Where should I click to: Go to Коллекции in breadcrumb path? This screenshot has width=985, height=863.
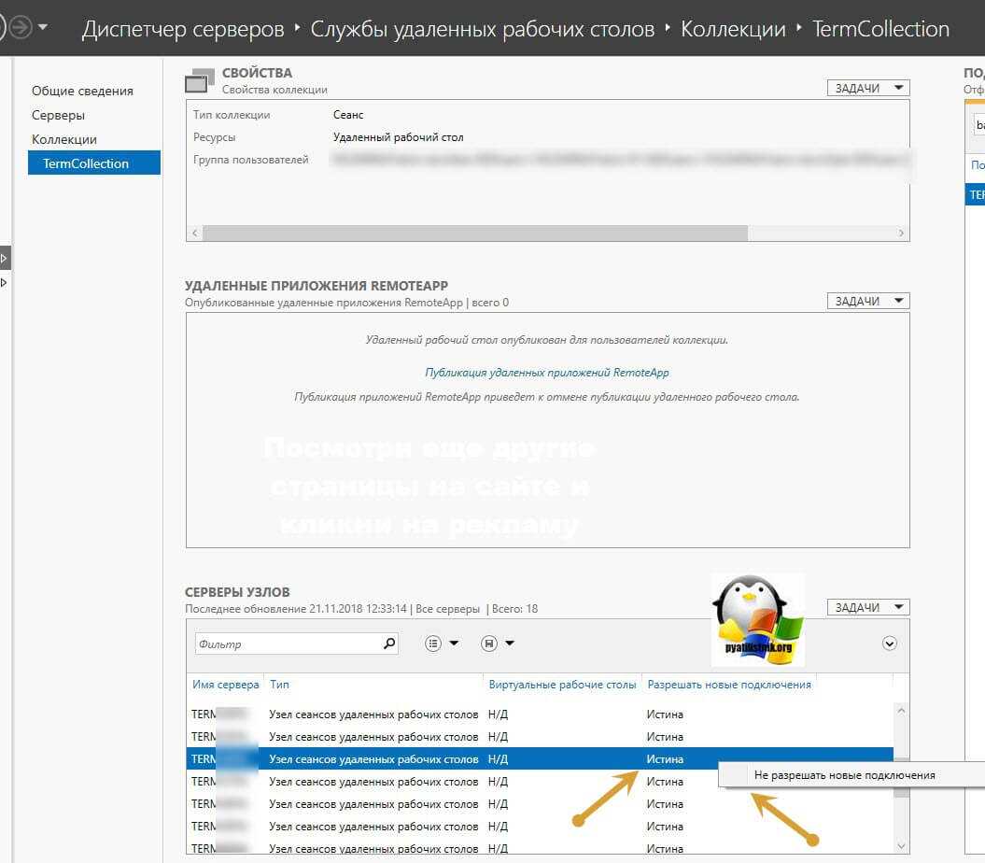click(x=733, y=29)
